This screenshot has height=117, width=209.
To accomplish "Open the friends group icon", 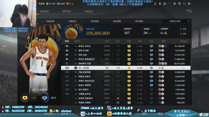I will tap(165, 4).
